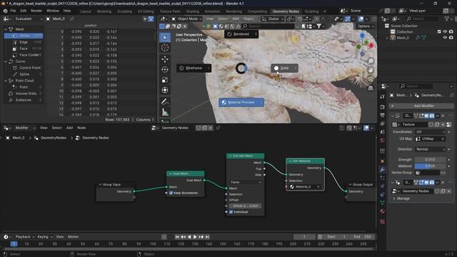Open the Tool properties tab icon

(x=383, y=96)
